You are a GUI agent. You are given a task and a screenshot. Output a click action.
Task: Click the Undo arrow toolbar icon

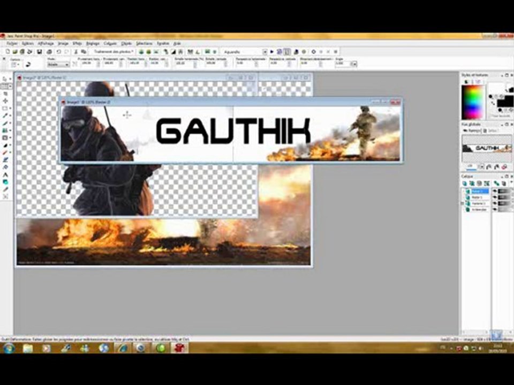(59, 52)
